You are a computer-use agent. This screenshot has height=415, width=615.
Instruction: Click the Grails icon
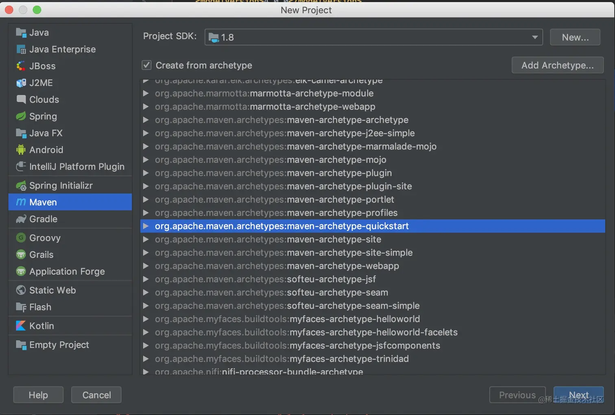pyautogui.click(x=21, y=255)
